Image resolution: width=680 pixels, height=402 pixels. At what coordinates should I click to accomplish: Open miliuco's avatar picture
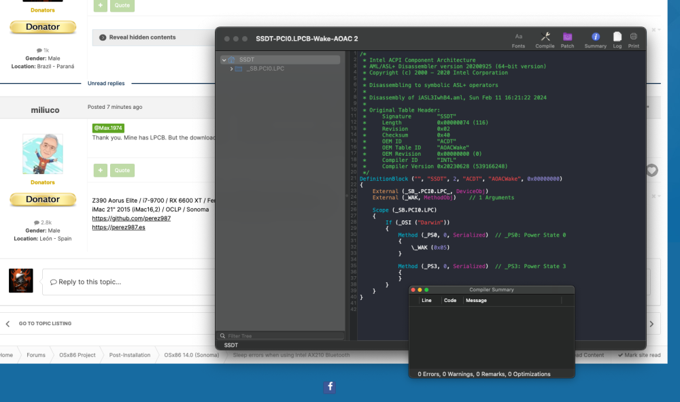point(42,154)
